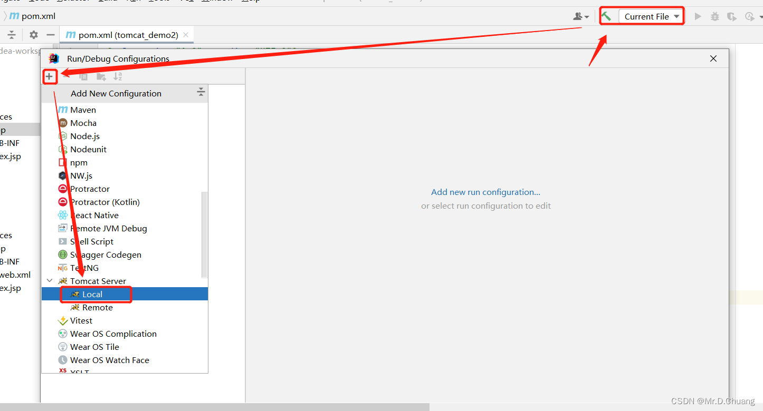Screen dimensions: 763x411
Task: Click pom.xml breadcrumb in navigation bar
Action: 33,16
